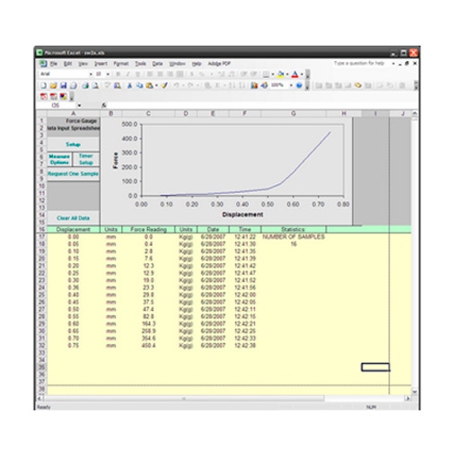Open the Font name Arial dropdown

point(91,74)
